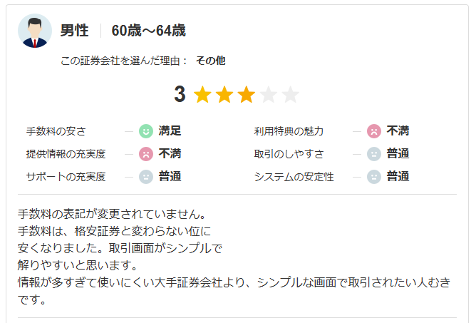Click the first gold rating star
This screenshot has width=476, height=323.
202,95
